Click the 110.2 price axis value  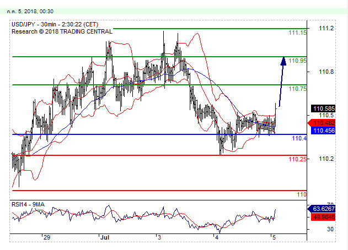(326, 159)
